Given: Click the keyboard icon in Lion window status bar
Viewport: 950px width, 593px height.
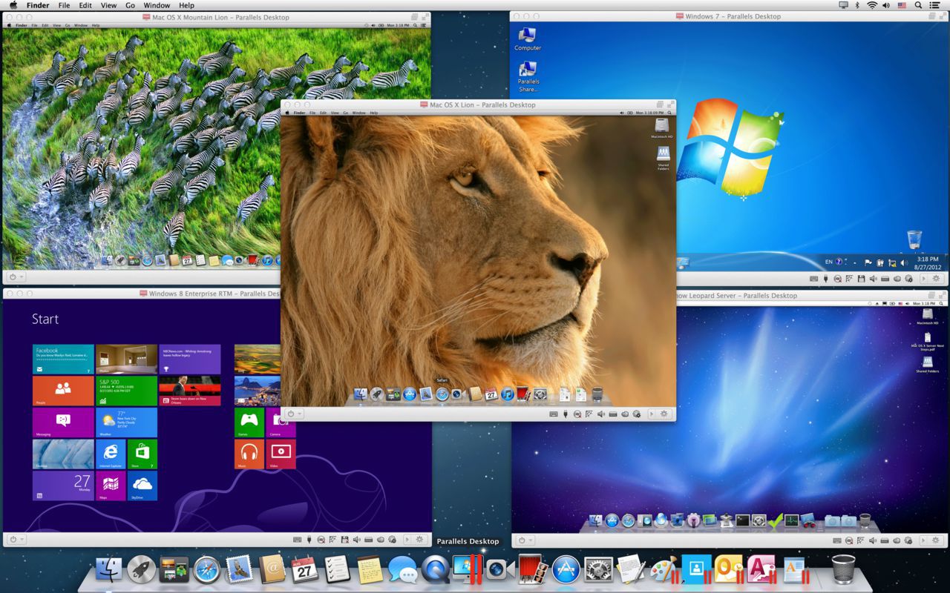Looking at the screenshot, I should tap(554, 414).
